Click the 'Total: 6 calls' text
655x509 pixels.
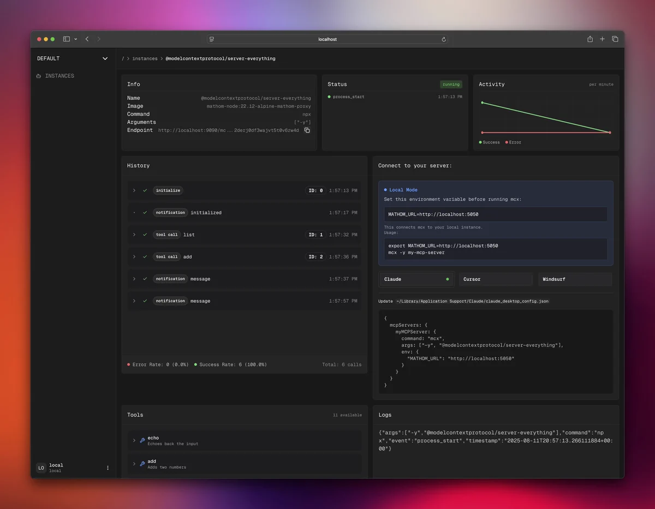tap(342, 364)
